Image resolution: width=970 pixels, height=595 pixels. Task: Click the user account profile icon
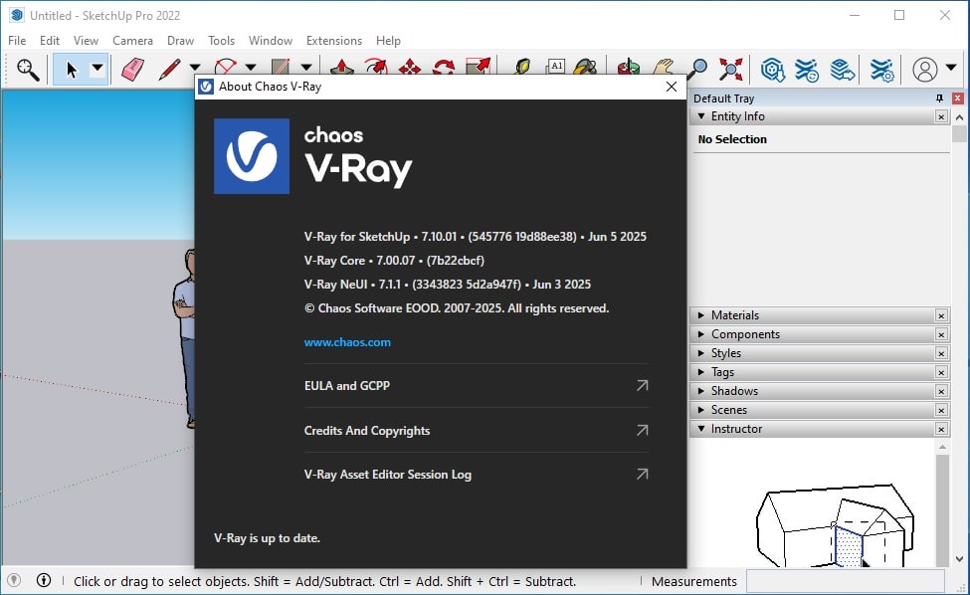pos(925,70)
